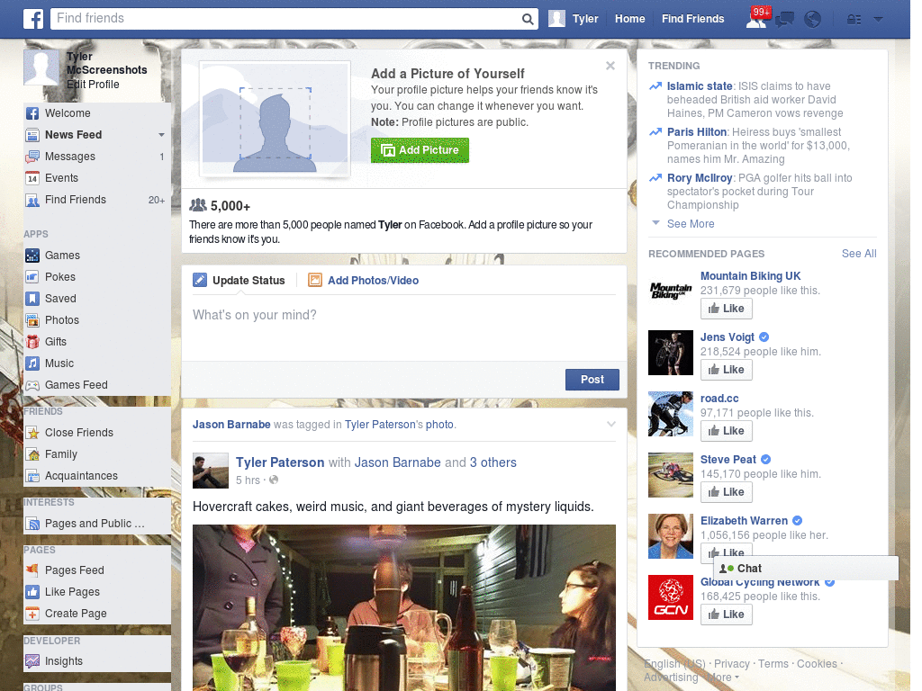Click the green Add Picture button
The height and width of the screenshot is (691, 922).
tap(420, 150)
